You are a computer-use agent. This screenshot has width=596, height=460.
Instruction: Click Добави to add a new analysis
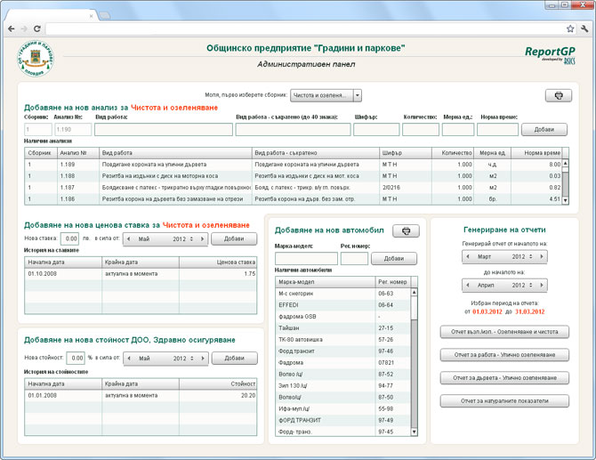(544, 129)
